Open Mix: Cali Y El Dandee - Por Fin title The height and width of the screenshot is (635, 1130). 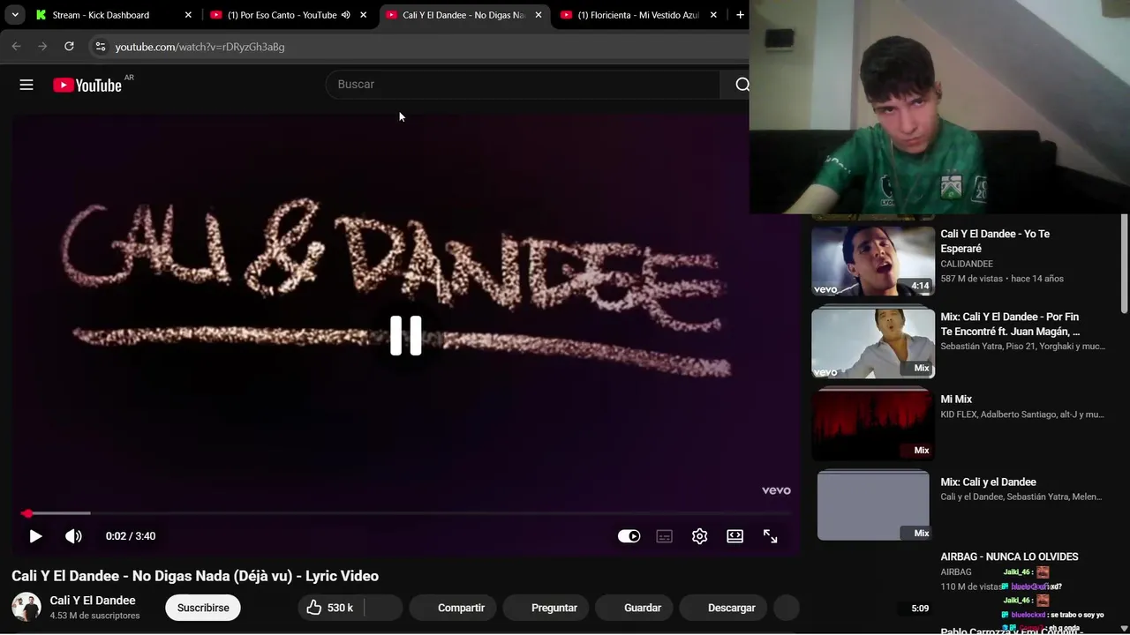click(1010, 324)
